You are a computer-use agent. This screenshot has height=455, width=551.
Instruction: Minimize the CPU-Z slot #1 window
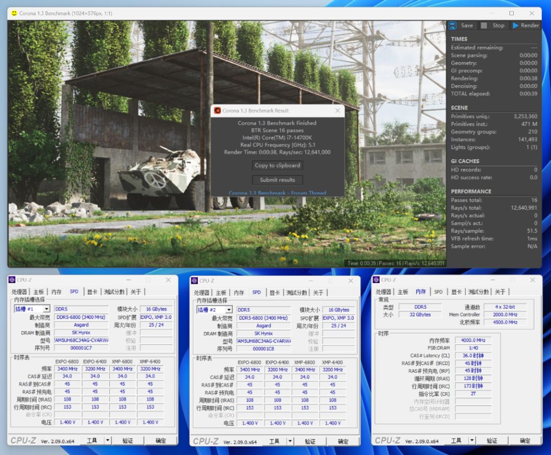128,280
